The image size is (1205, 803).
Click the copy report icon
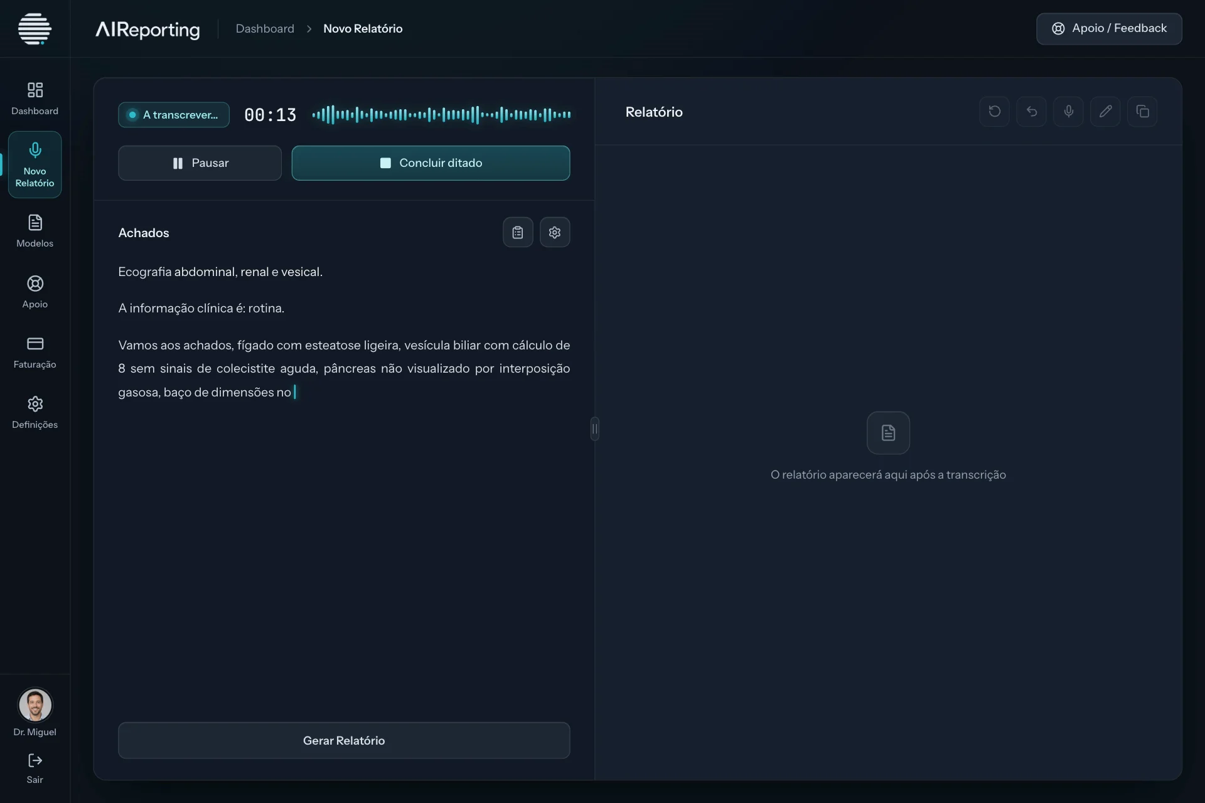(1143, 112)
